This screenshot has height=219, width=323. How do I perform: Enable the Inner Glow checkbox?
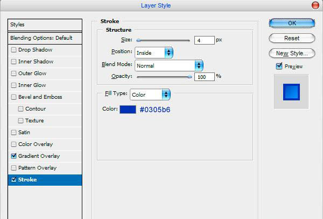(x=13, y=85)
